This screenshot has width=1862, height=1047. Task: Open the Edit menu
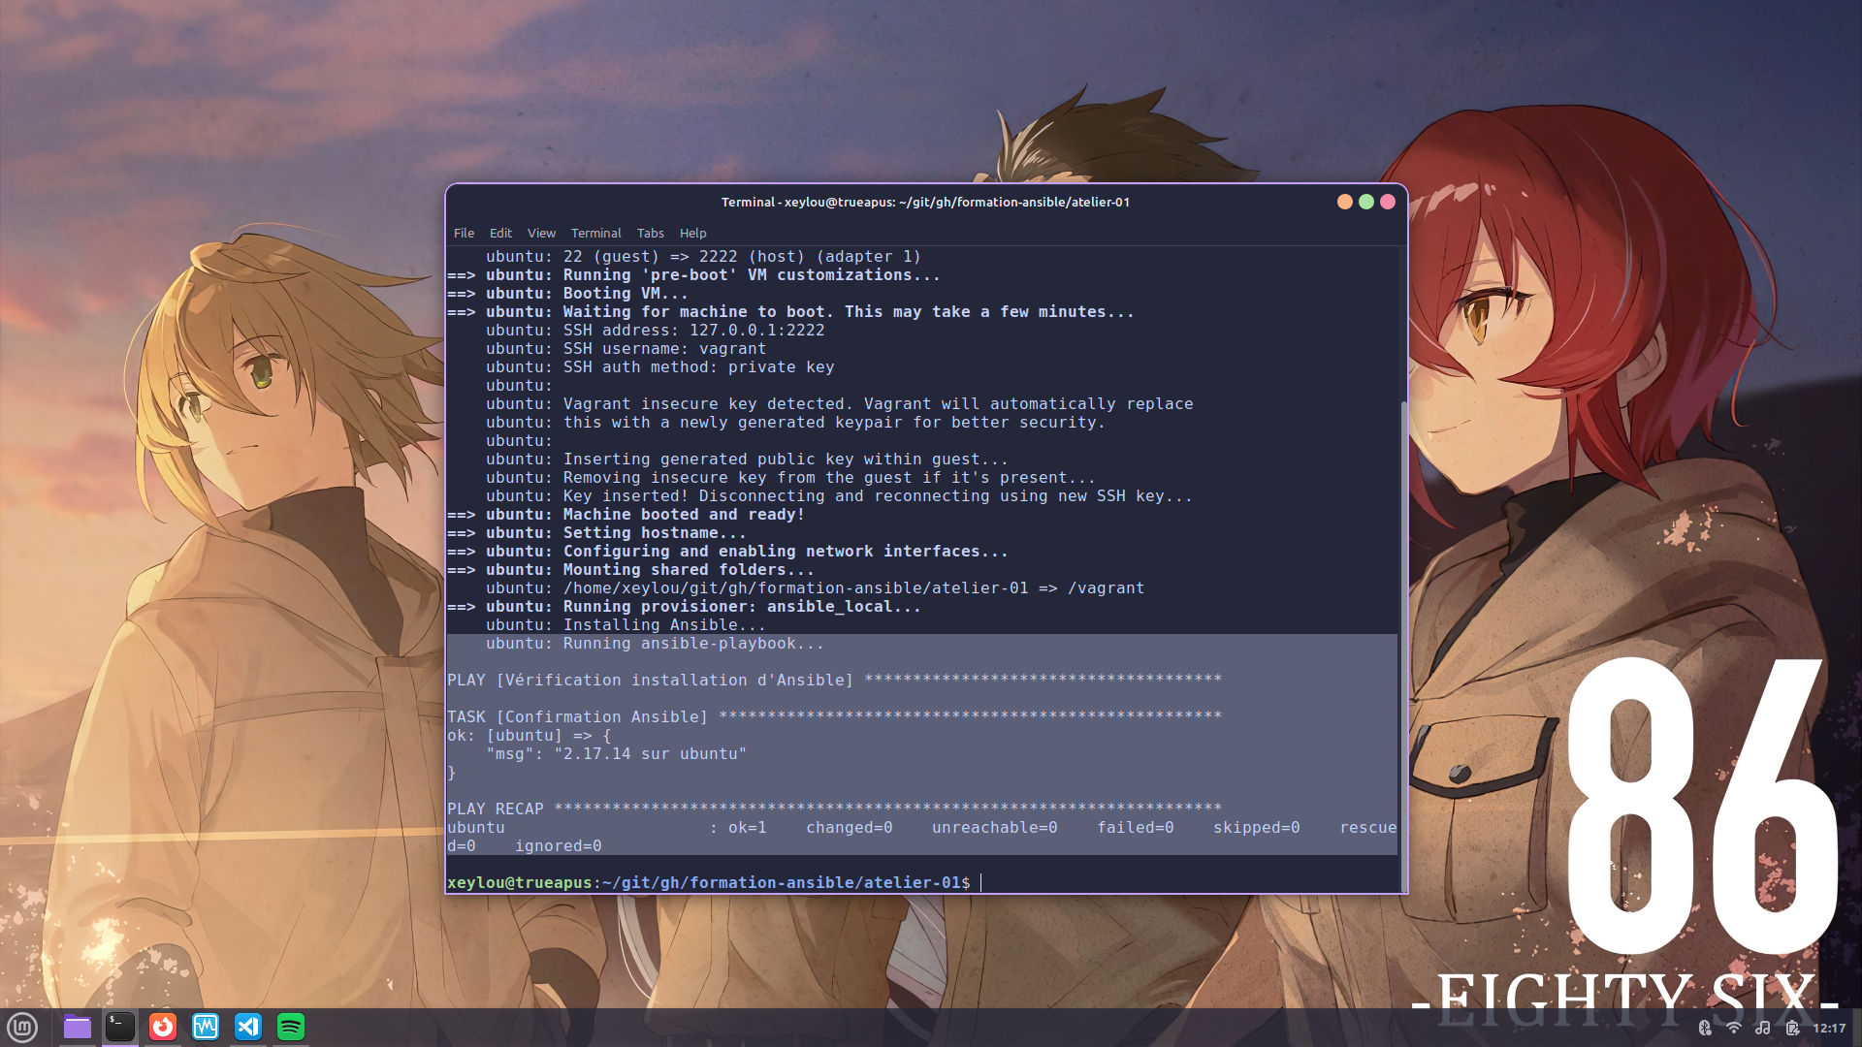click(500, 233)
